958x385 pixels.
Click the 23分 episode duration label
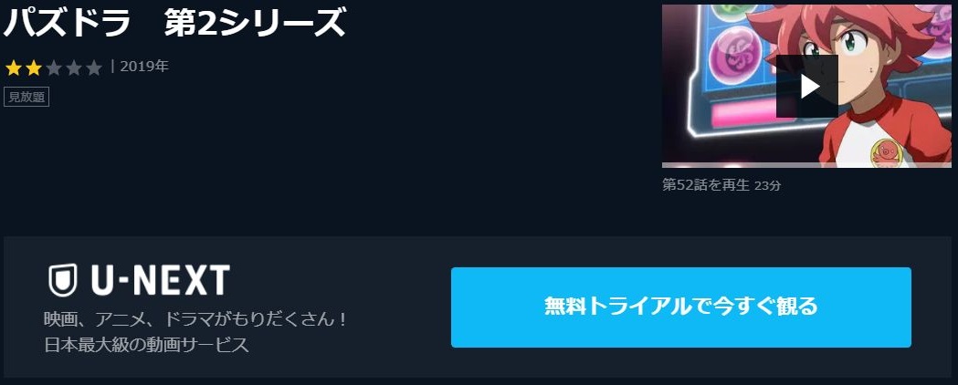[767, 185]
